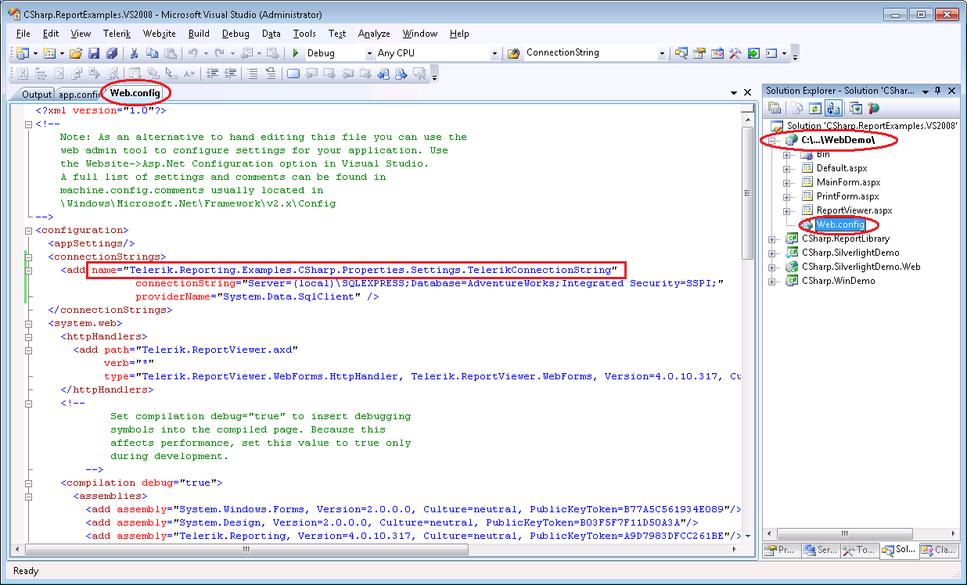Image resolution: width=967 pixels, height=585 pixels.
Task: Click Solution Explorer Properties icon
Action: click(775, 108)
